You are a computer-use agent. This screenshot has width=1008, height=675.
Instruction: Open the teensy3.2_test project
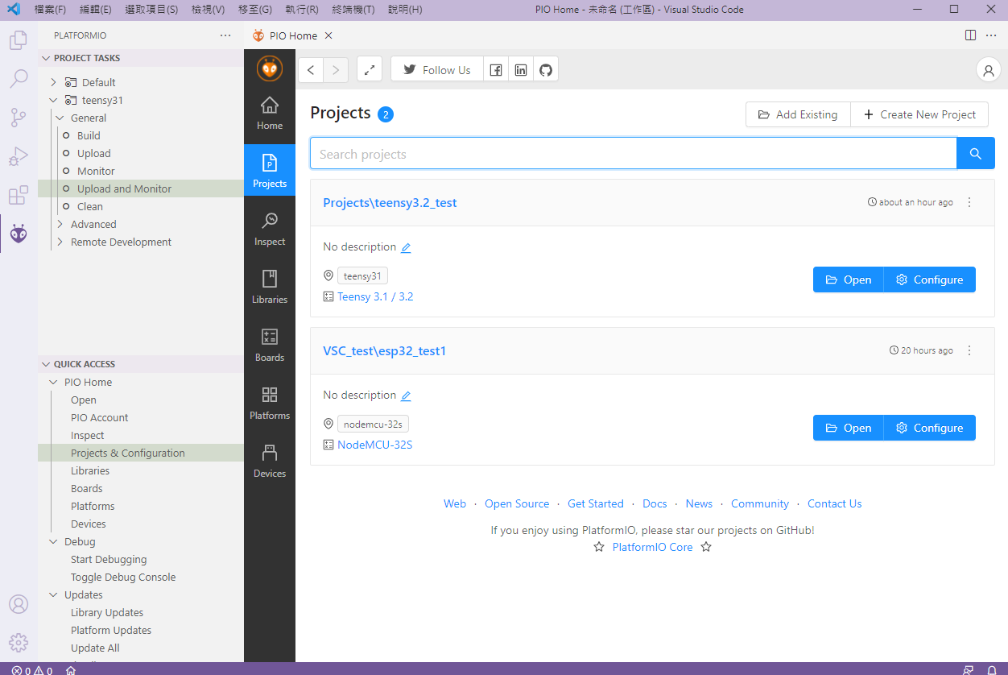pyautogui.click(x=849, y=280)
